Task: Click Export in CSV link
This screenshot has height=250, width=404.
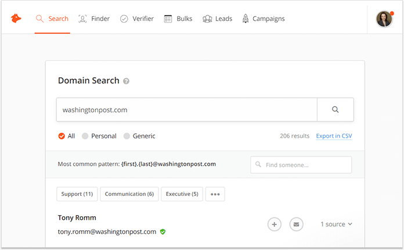Action: coord(334,136)
